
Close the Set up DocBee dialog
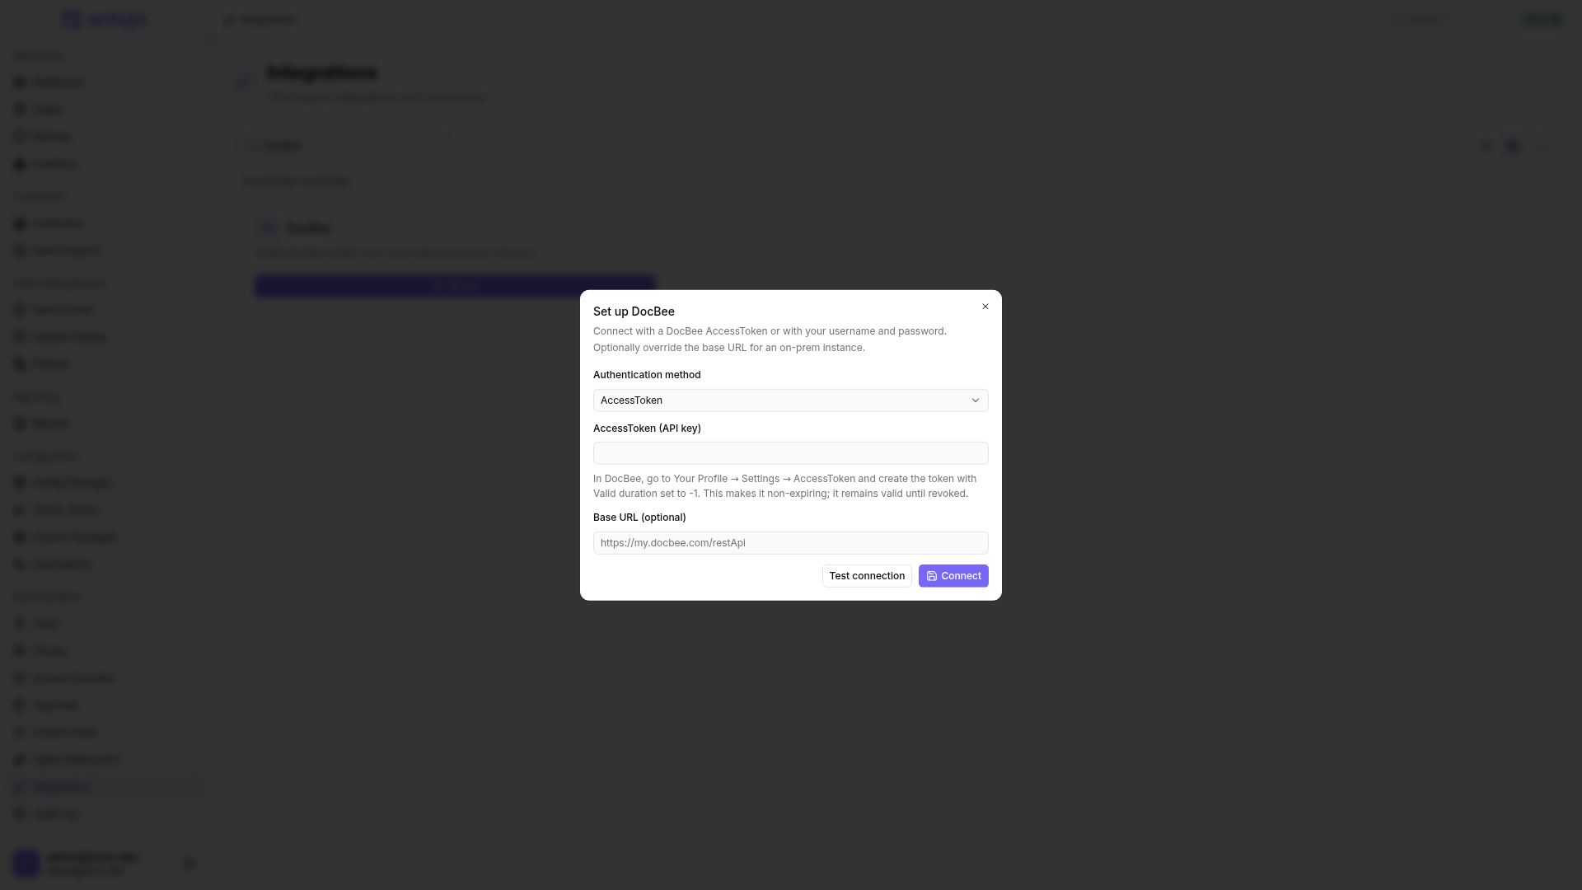985,307
